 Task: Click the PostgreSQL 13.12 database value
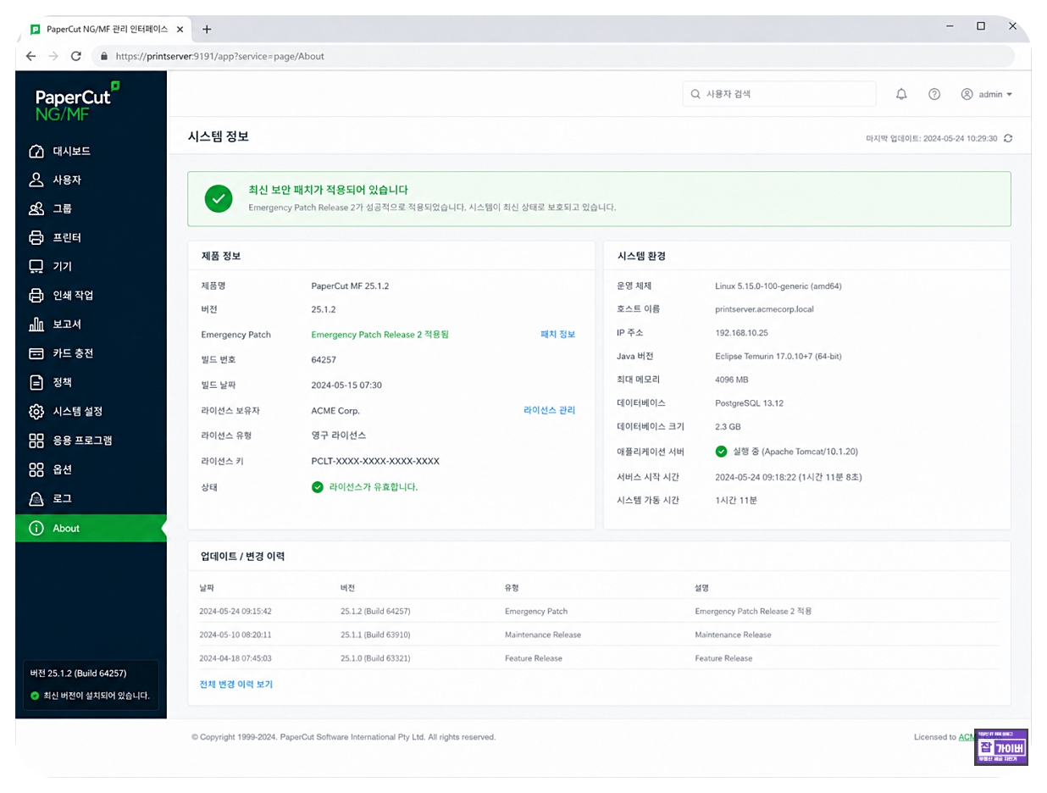coord(751,403)
